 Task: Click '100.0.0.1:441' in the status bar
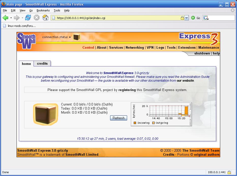tap(217, 172)
